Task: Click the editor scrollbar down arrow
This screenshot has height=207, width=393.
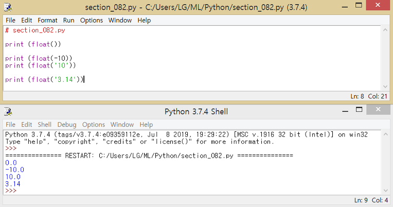Action: pyautogui.click(x=385, y=87)
